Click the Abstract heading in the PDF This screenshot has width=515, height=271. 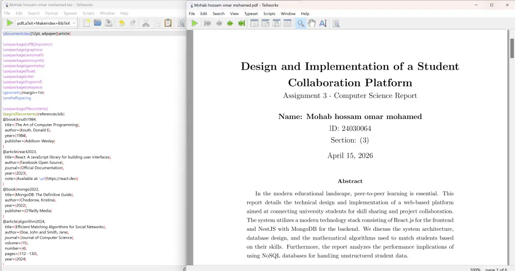click(350, 181)
